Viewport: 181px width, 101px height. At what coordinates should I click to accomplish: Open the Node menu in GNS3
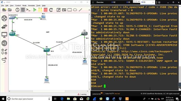pyautogui.click(x=24, y=6)
